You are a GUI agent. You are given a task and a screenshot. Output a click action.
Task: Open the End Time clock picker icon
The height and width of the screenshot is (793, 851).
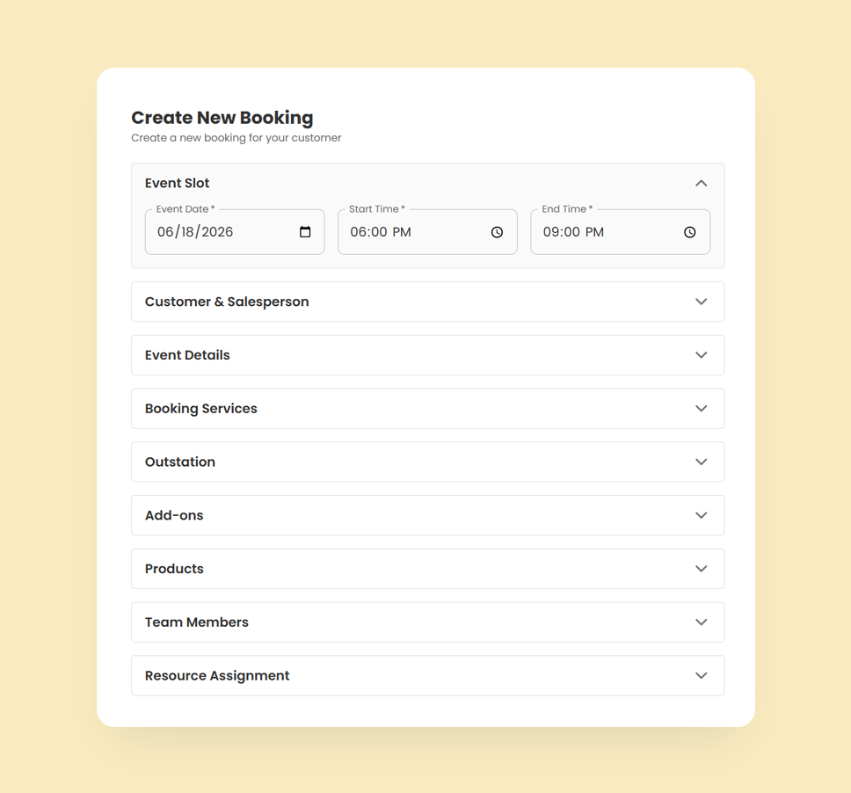pos(689,232)
